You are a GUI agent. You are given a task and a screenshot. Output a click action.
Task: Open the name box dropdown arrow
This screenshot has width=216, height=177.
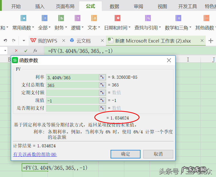click(5, 51)
